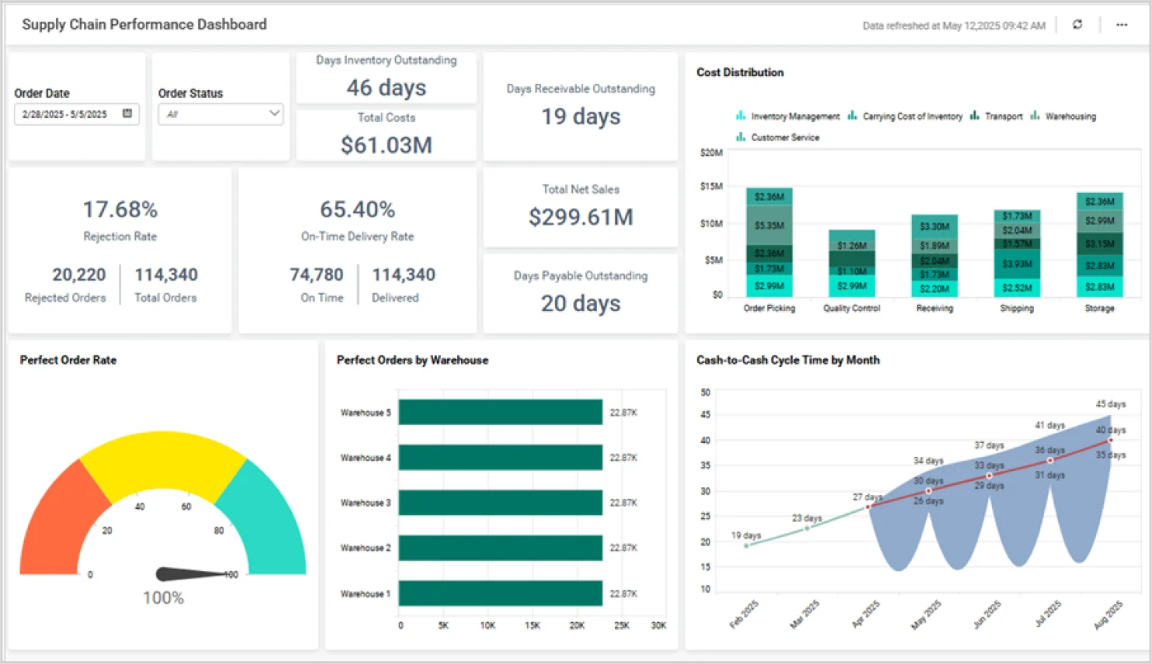
Task: Click the 46 days inventory outstanding value
Action: (x=386, y=88)
